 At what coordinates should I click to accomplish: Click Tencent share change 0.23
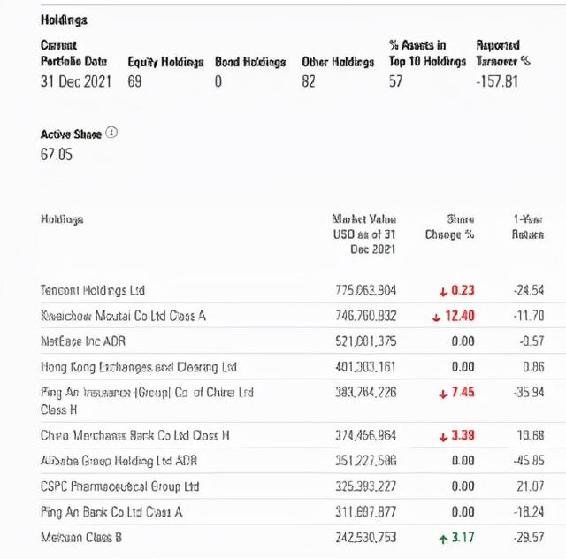(x=463, y=290)
